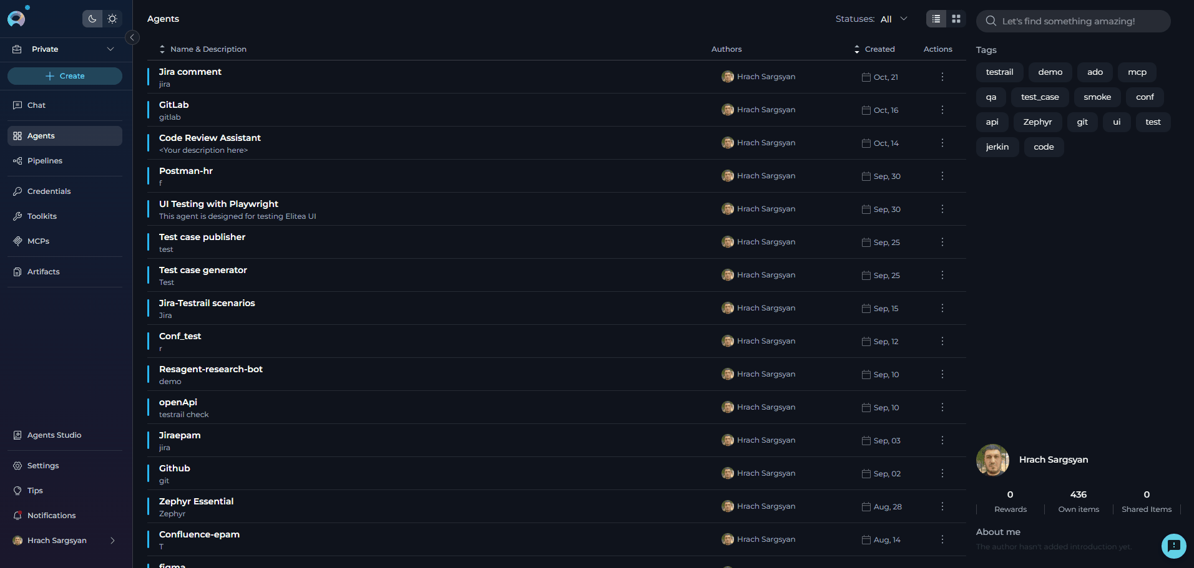Open Pipelines in the sidebar

[x=65, y=161]
